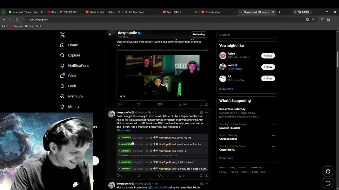The width and height of the screenshot is (339, 190).
Task: Like the Noxpopuli Super Soldier tweet
Action: tap(160, 175)
